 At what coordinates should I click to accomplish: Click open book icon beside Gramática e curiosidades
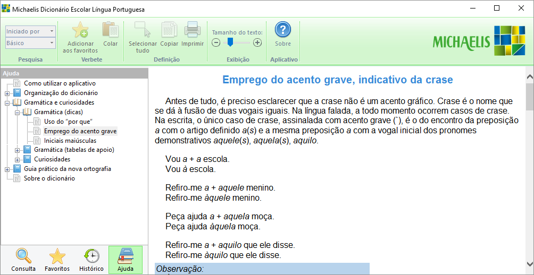(x=17, y=102)
